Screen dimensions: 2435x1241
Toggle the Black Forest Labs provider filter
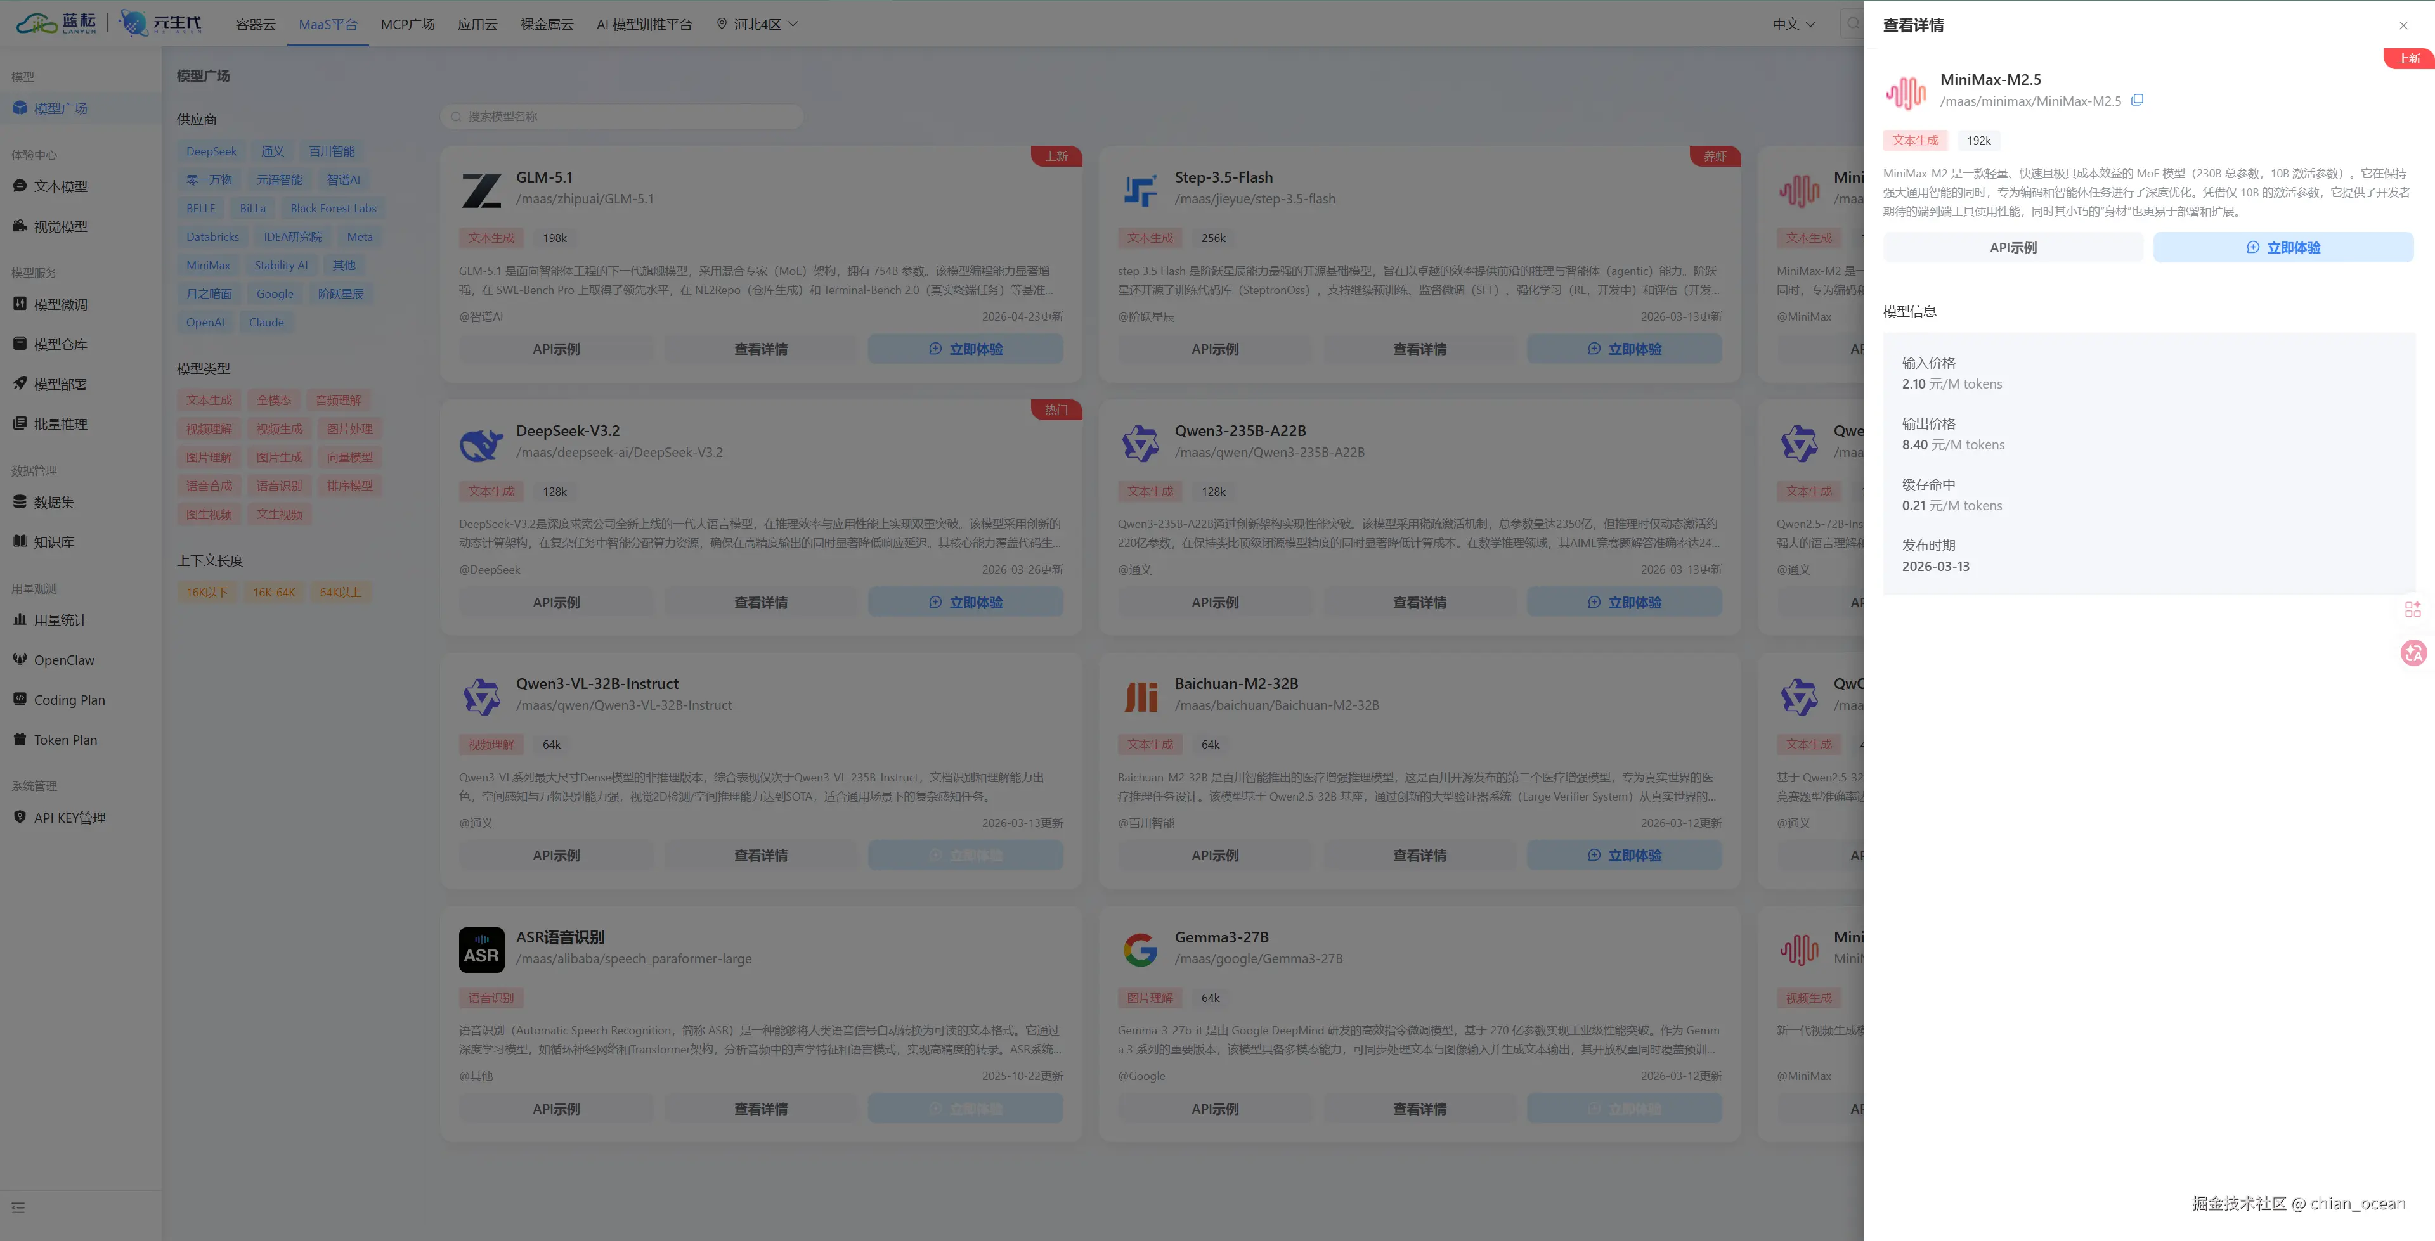(333, 208)
